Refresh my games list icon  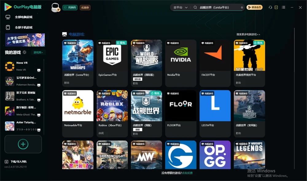pyautogui.click(x=25, y=52)
